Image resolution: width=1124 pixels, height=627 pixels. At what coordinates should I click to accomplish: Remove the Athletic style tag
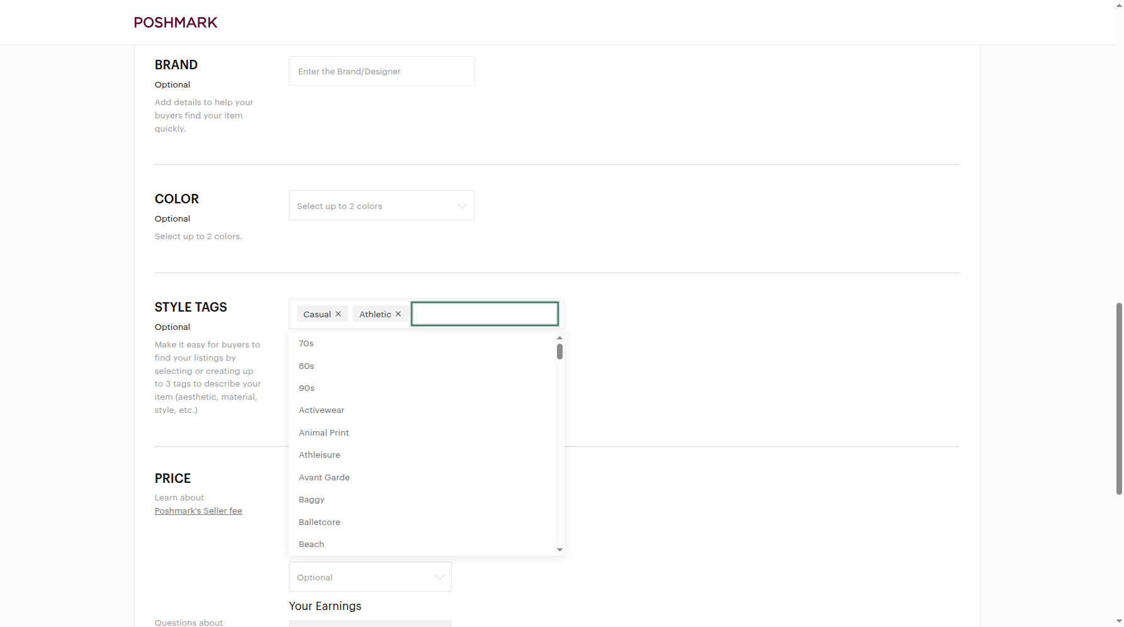point(398,314)
